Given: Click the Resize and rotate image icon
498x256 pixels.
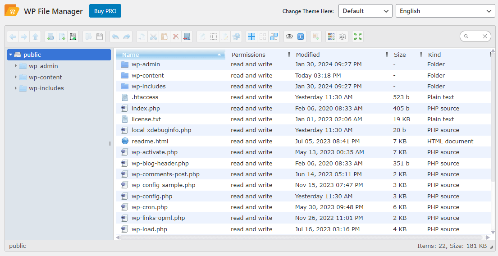Looking at the screenshot, I should [236, 37].
